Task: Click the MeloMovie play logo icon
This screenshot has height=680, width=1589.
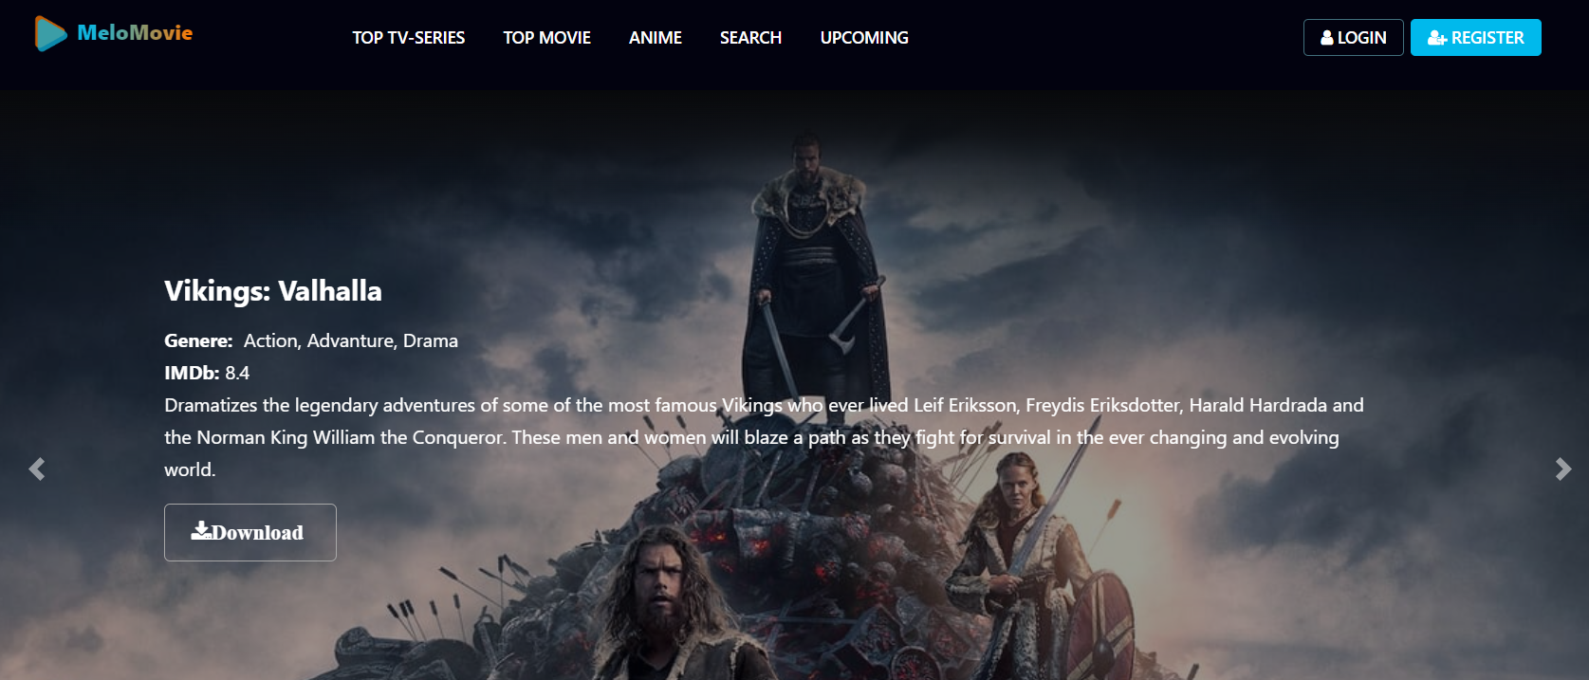Action: 51,33
